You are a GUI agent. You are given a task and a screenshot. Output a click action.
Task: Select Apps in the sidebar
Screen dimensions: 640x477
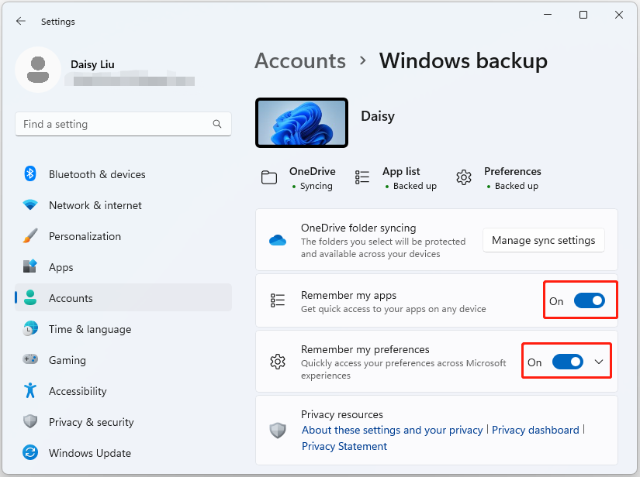123,267
